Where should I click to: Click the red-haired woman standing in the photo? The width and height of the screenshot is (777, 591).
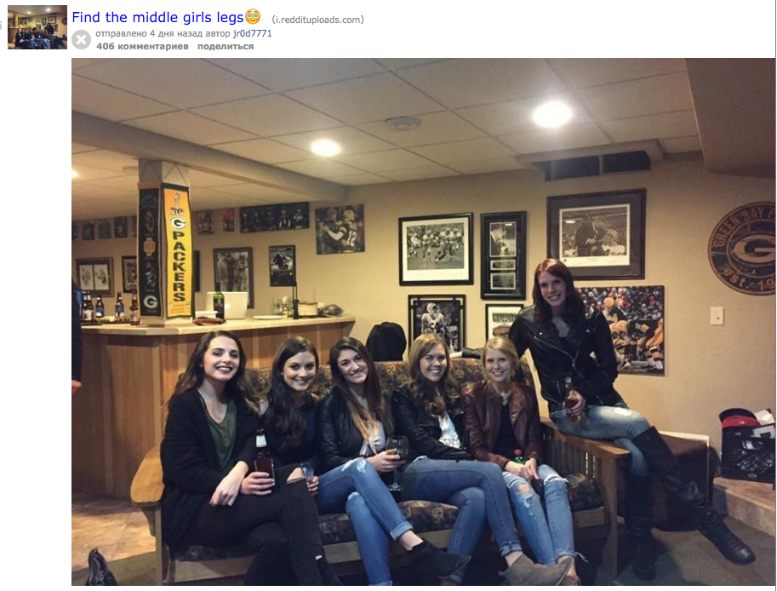pyautogui.click(x=609, y=397)
